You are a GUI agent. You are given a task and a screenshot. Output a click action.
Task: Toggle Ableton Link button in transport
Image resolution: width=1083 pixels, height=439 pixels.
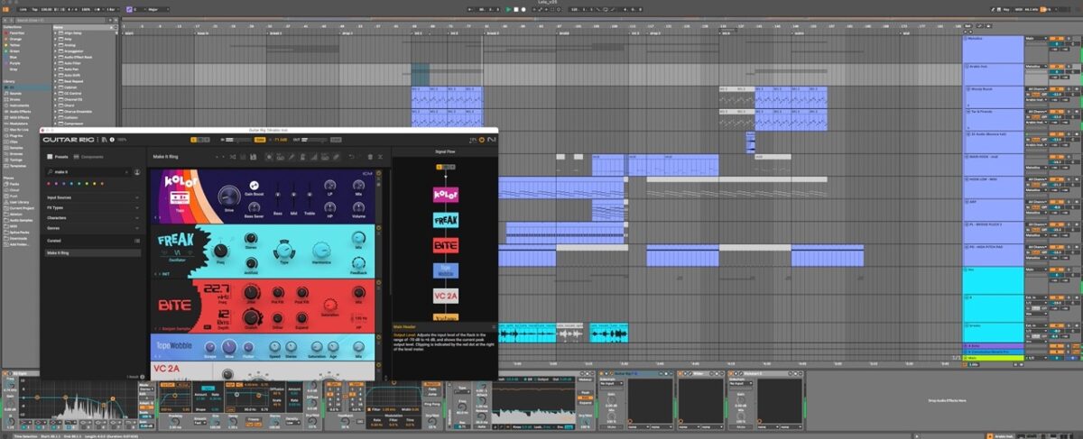click(x=22, y=9)
